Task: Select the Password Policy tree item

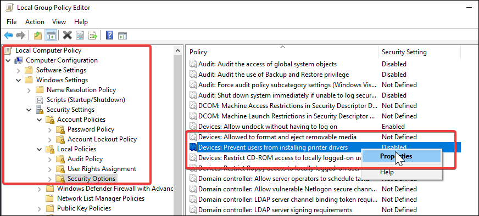Action: point(91,129)
